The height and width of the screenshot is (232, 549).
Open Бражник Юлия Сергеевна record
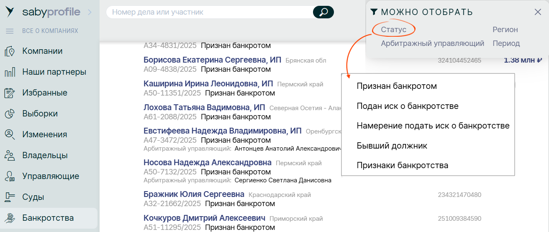[194, 194]
